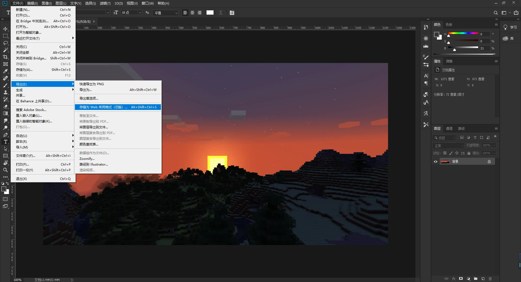This screenshot has height=282, width=521.
Task: Click the create new layer icon
Action: point(483,279)
